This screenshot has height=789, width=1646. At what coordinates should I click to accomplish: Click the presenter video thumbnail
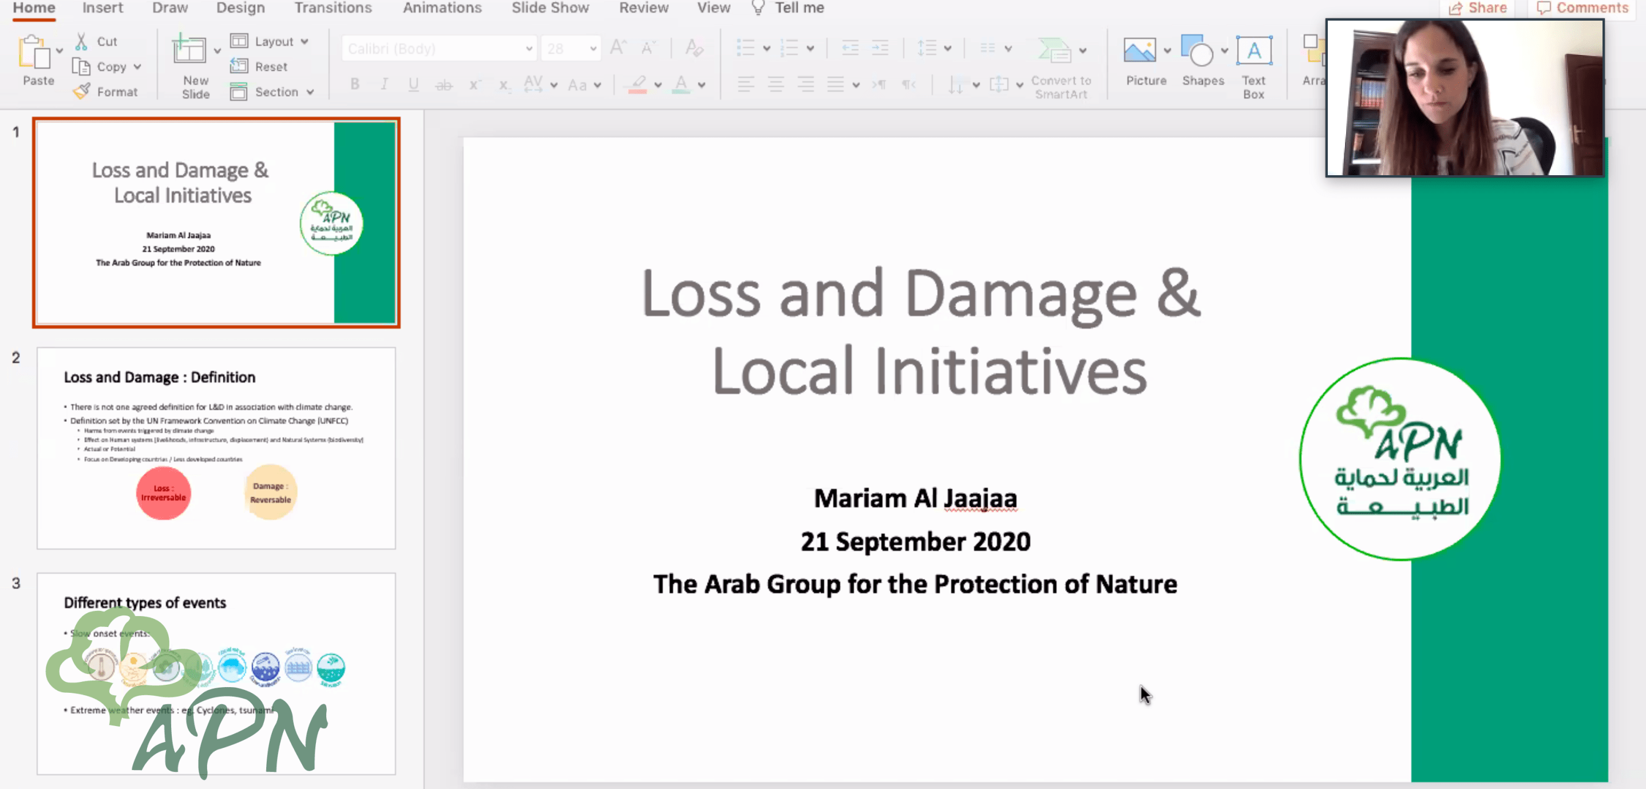[x=1465, y=97]
